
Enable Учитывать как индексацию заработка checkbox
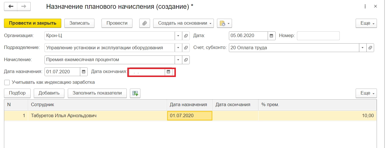pyautogui.click(x=7, y=82)
